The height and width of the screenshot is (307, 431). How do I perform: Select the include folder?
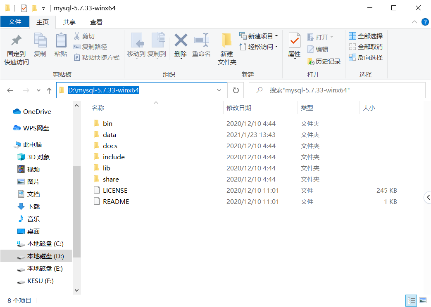tap(114, 157)
